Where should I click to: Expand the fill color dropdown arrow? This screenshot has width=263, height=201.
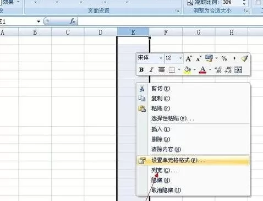(x=194, y=70)
